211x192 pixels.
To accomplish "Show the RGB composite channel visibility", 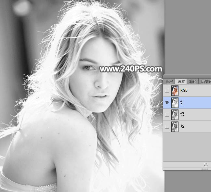I will [x=167, y=91].
